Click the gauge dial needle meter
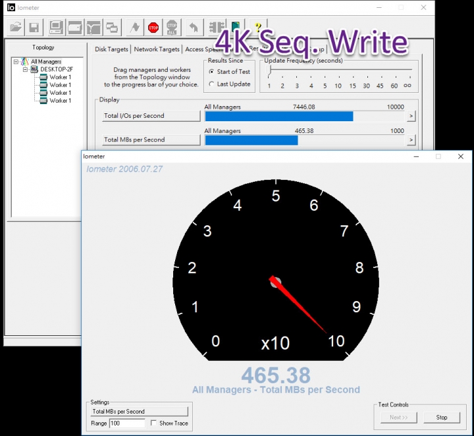The width and height of the screenshot is (474, 436). point(276,270)
